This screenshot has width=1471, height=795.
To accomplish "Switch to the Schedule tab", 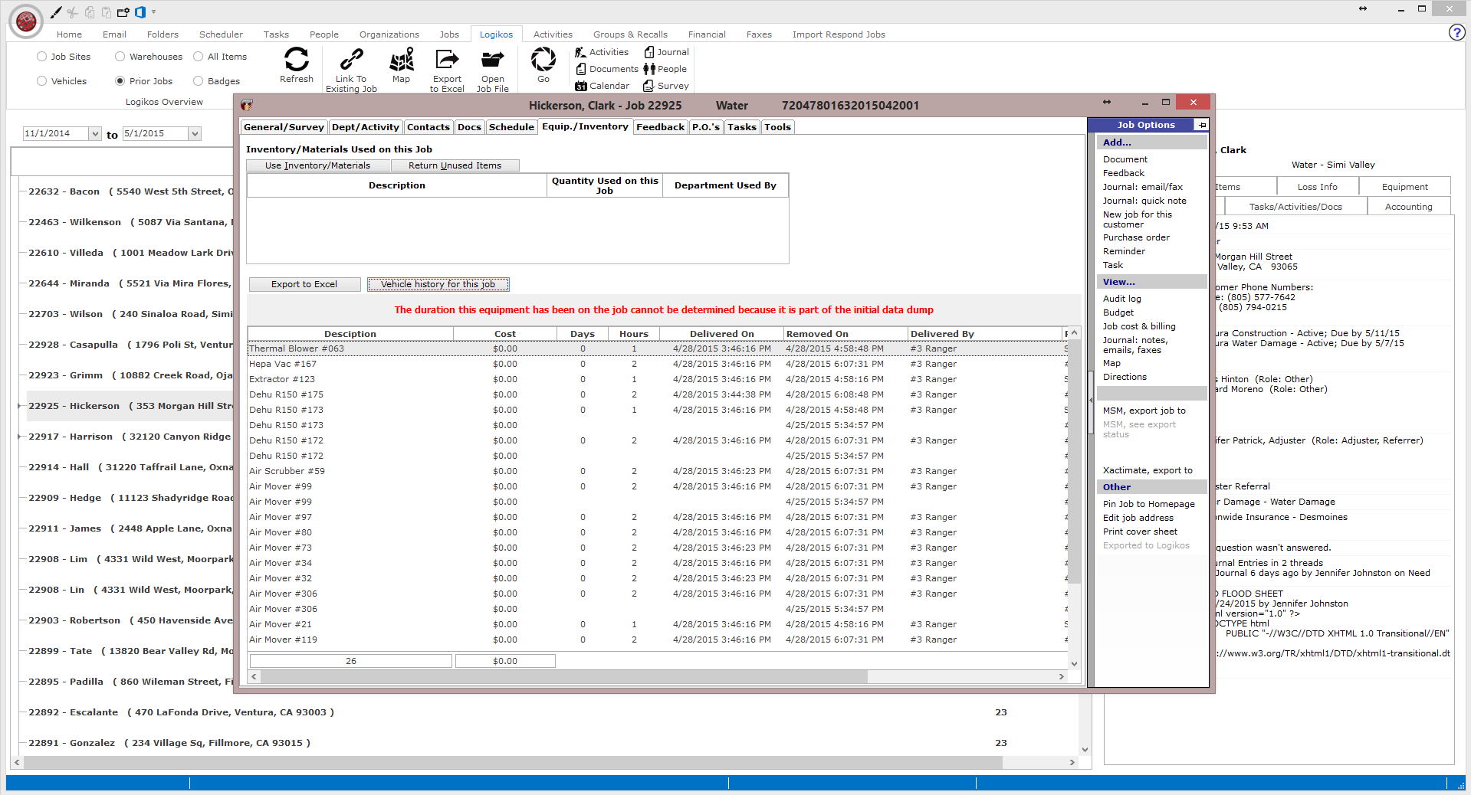I will [511, 127].
